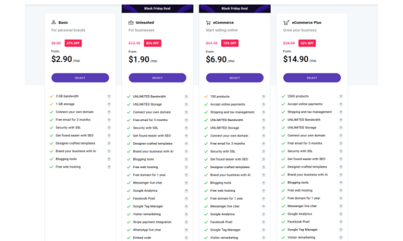This screenshot has width=403, height=241.
Task: Show info for 2500 products feature
Action: pos(341,96)
